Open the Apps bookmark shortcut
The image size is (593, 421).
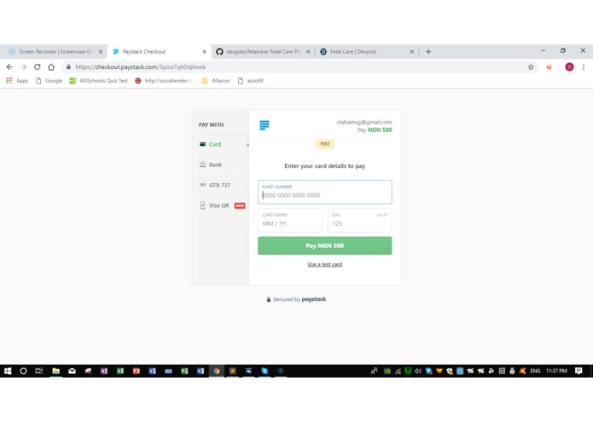[17, 81]
